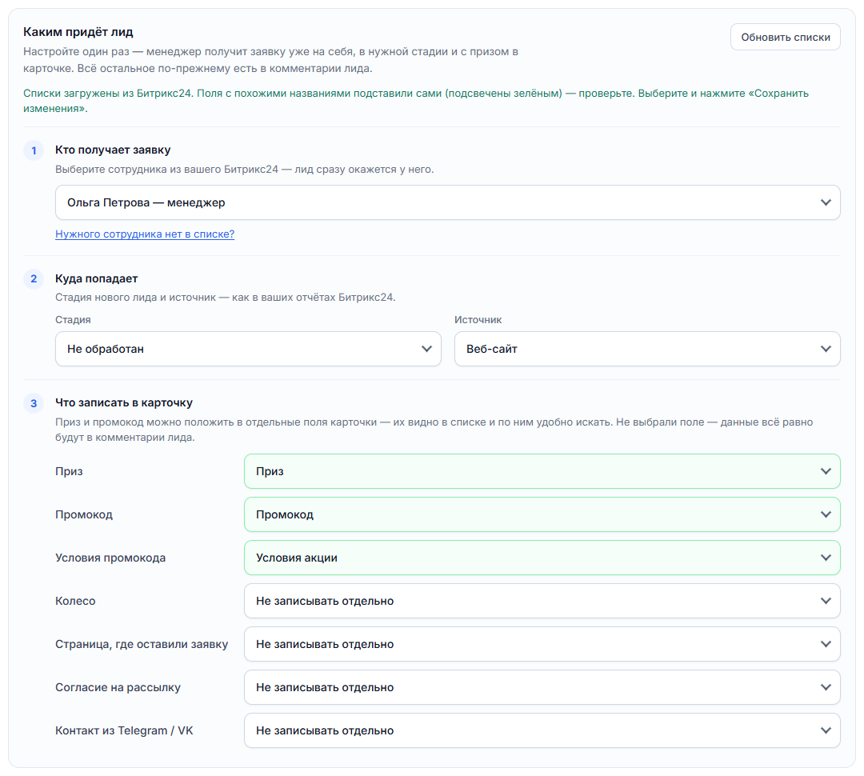Click the «Настройте один раз» description text

[270, 60]
